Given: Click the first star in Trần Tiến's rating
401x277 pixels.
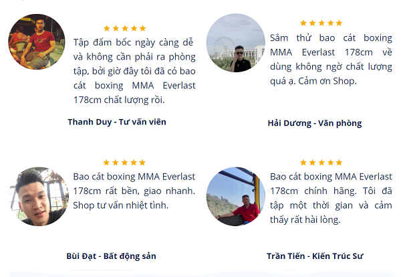Looking at the screenshot, I should coord(303,163).
